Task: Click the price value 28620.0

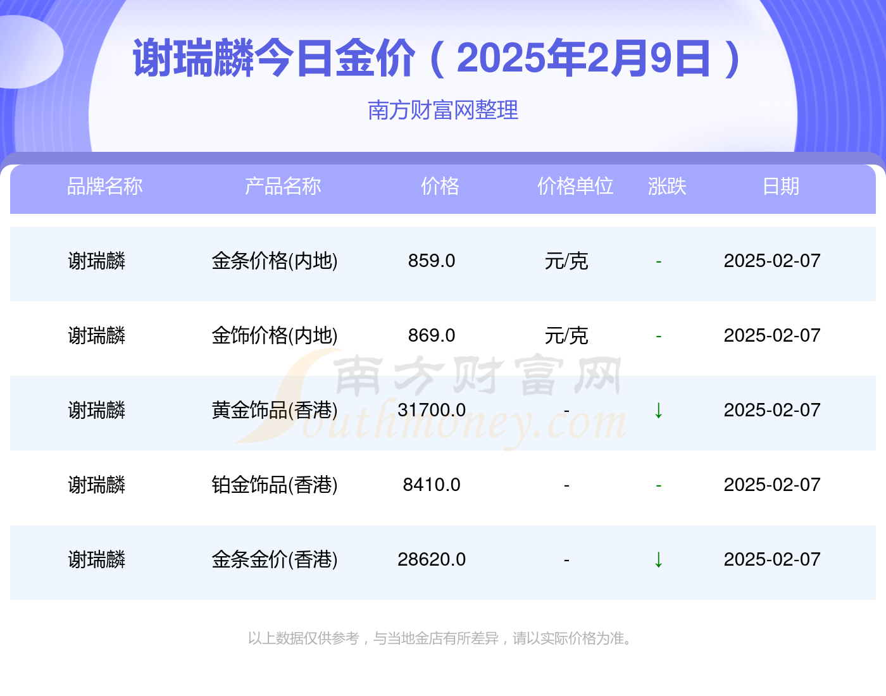Action: pyautogui.click(x=432, y=559)
